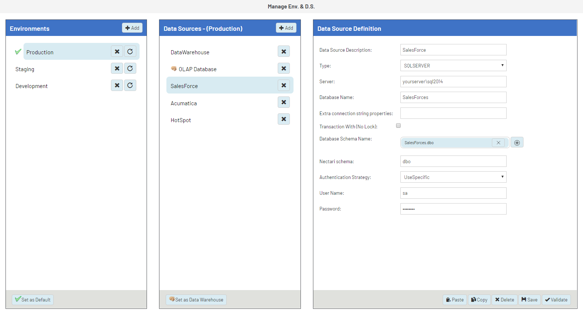
Task: Save the data source definition
Action: (x=529, y=300)
